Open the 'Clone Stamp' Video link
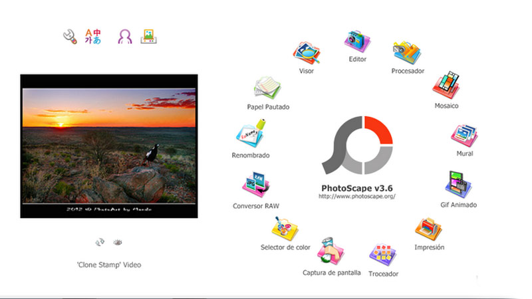Image resolution: width=532 pixels, height=299 pixels. tap(109, 264)
